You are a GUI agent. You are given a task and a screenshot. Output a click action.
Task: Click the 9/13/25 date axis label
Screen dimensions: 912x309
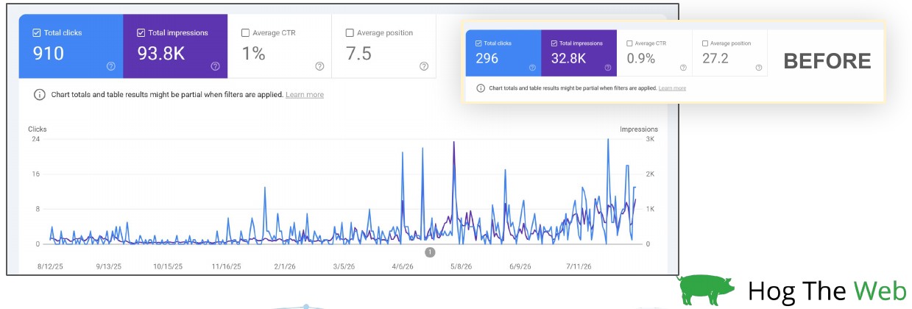click(108, 267)
